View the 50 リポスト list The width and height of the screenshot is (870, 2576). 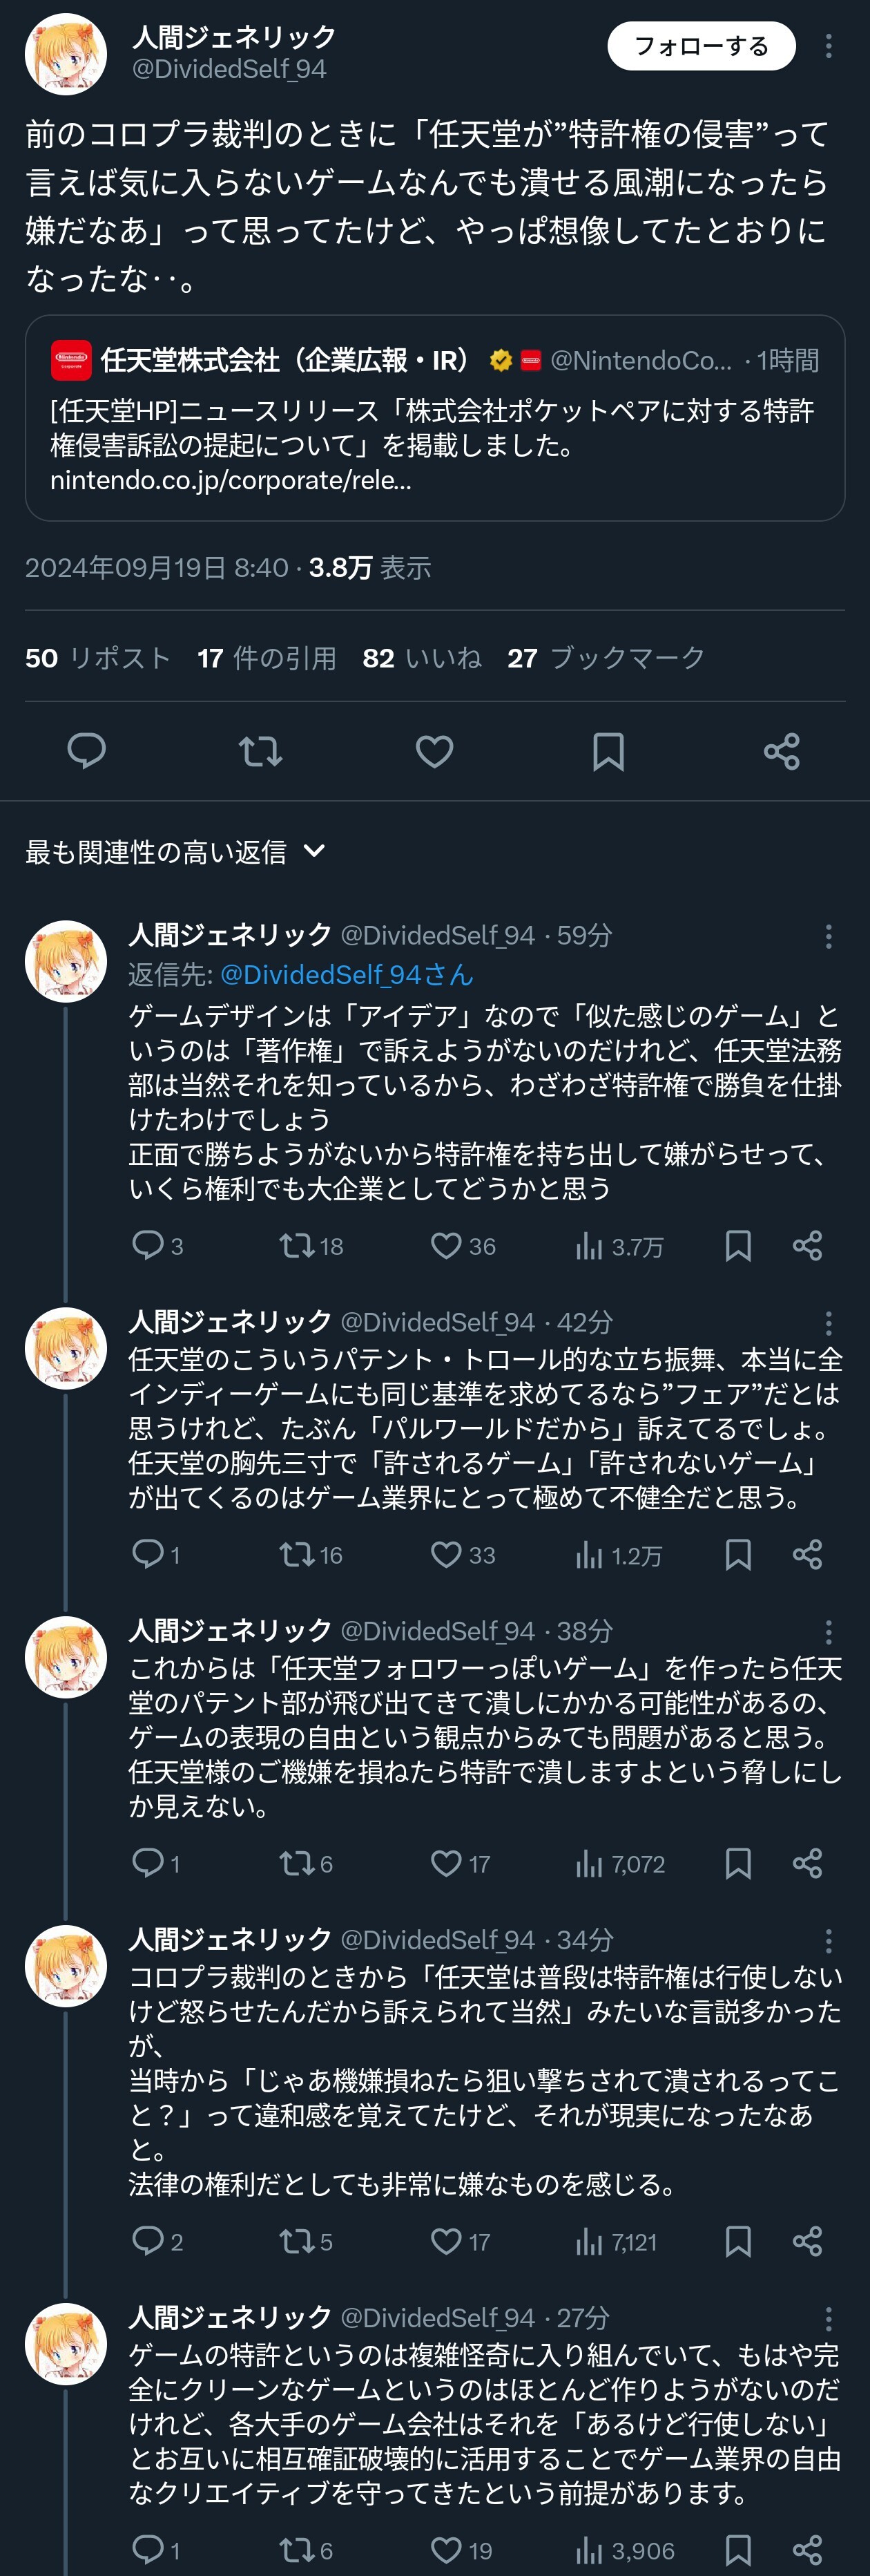click(x=98, y=657)
